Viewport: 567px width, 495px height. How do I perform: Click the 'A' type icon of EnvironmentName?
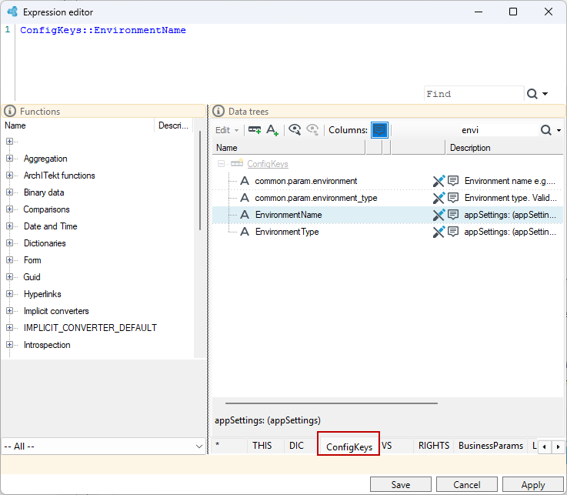point(245,215)
